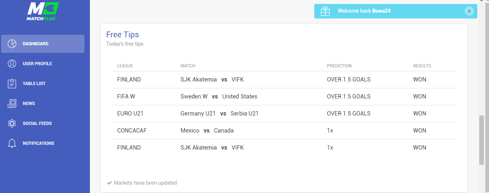This screenshot has width=489, height=193.
Task: Click the Notifications bell icon
Action: [12, 143]
